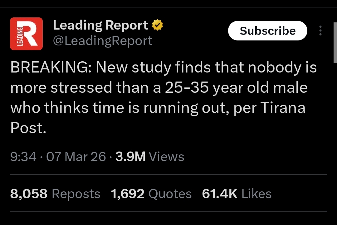This screenshot has height=225, width=337.
Task: Open the Leading Report profile avatar
Action: coord(26,34)
